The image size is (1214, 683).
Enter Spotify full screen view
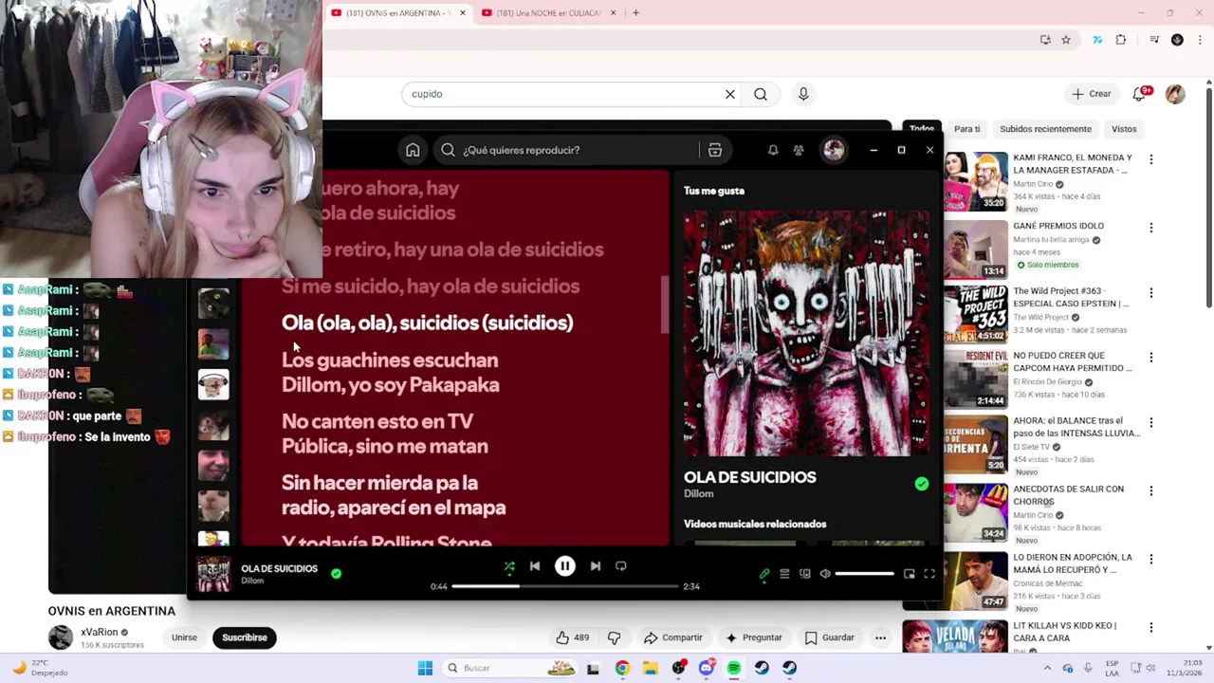[929, 574]
